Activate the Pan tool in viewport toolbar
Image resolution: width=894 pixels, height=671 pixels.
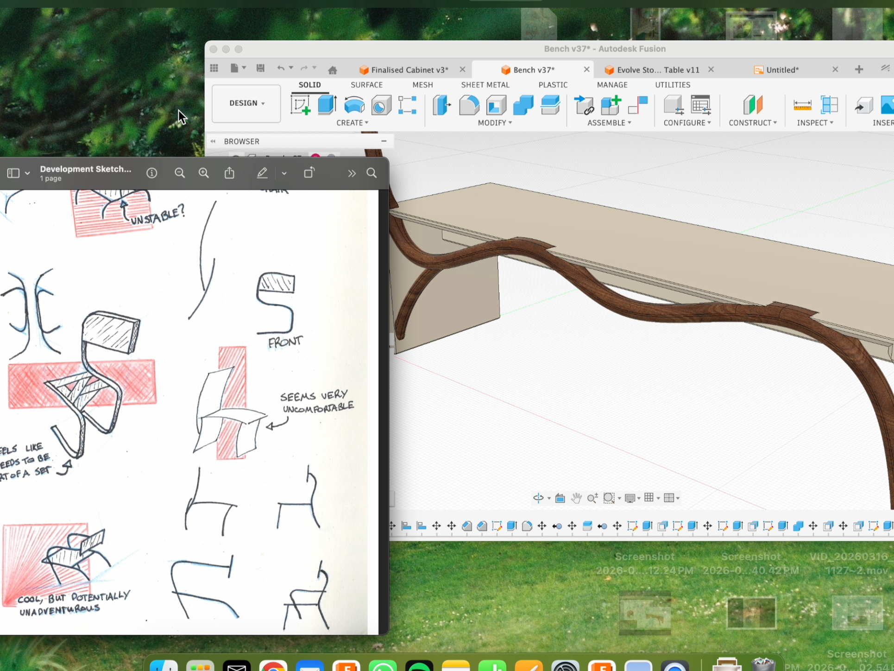(576, 498)
